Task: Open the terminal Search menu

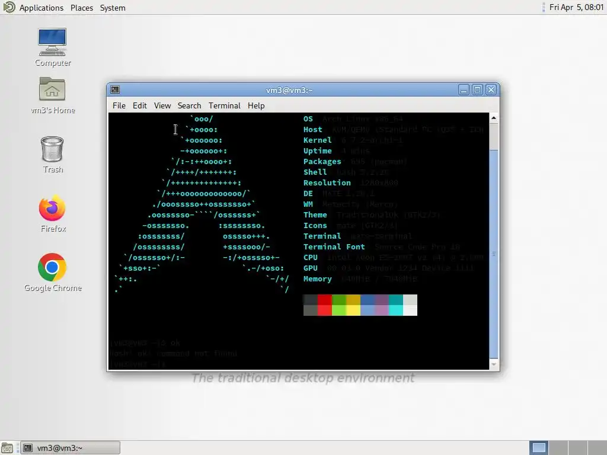Action: pyautogui.click(x=189, y=105)
